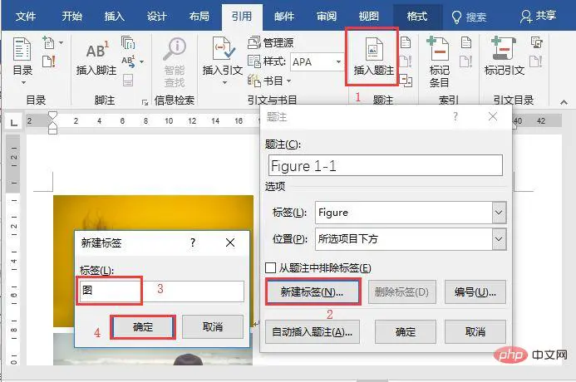Click the 共享 share button
576x382 pixels.
coord(539,16)
